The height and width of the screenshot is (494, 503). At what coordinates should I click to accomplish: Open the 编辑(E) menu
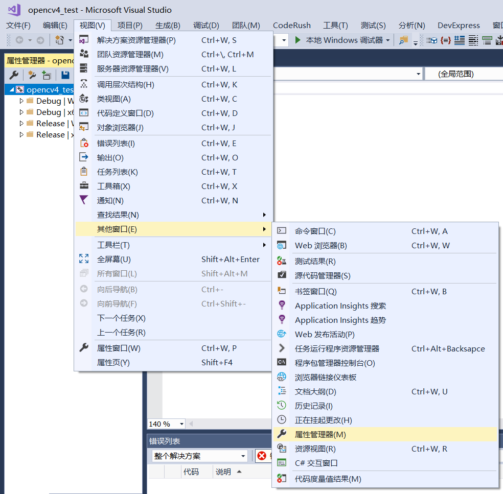55,26
